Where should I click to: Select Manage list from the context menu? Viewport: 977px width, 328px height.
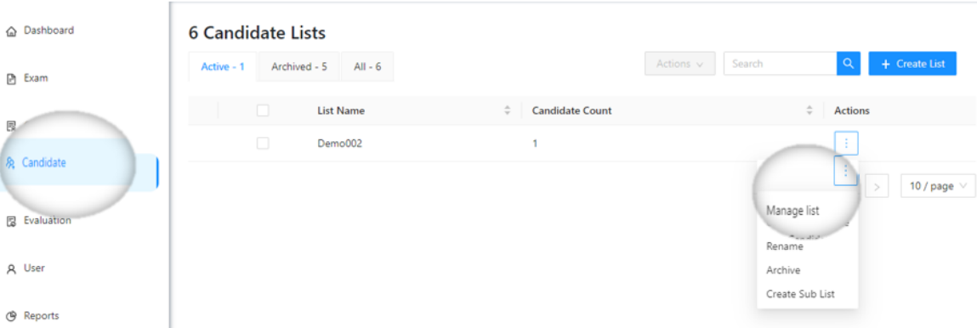pyautogui.click(x=792, y=211)
